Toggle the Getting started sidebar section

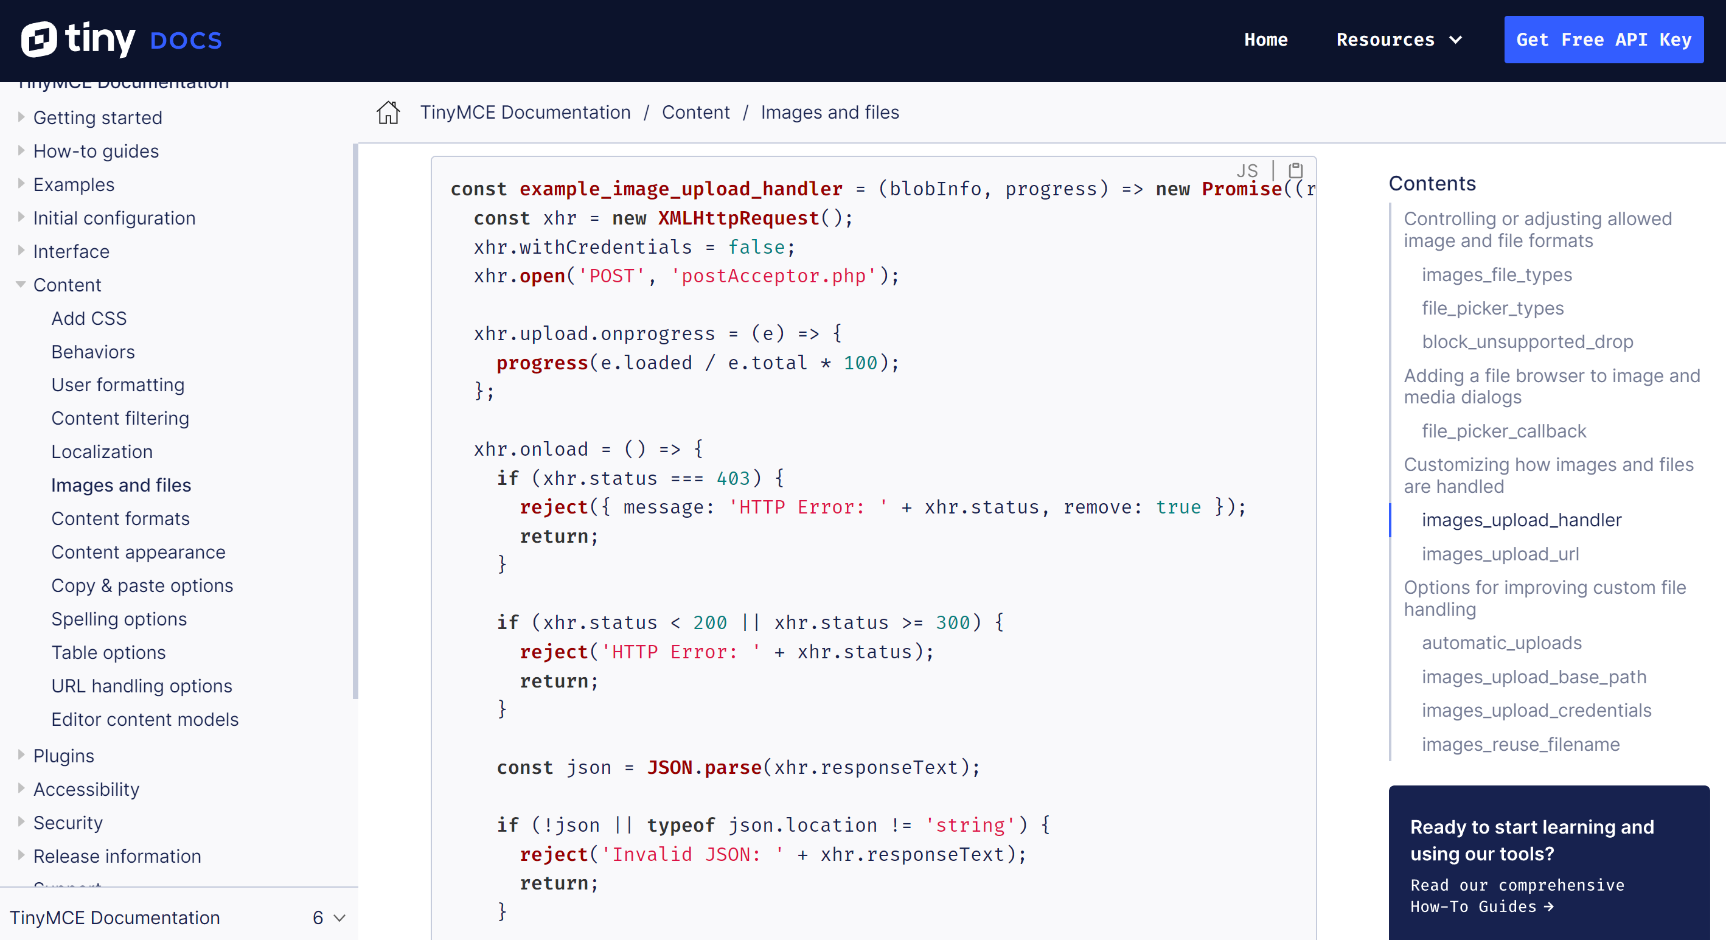[21, 117]
